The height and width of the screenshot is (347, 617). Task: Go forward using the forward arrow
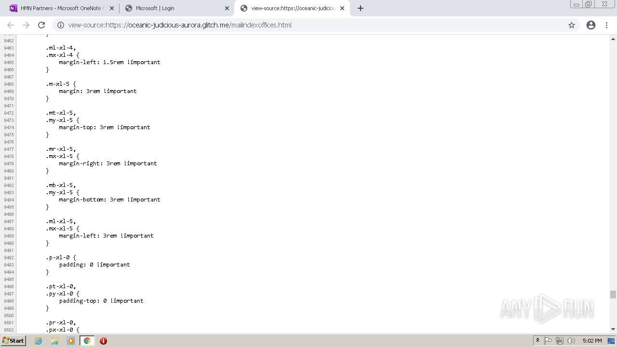[x=26, y=25]
